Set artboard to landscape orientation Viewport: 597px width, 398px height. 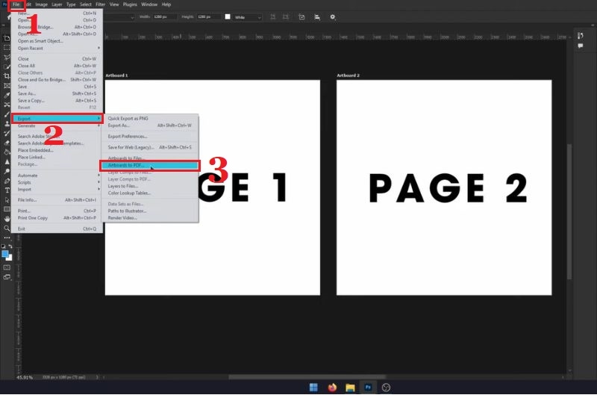[x=286, y=17]
